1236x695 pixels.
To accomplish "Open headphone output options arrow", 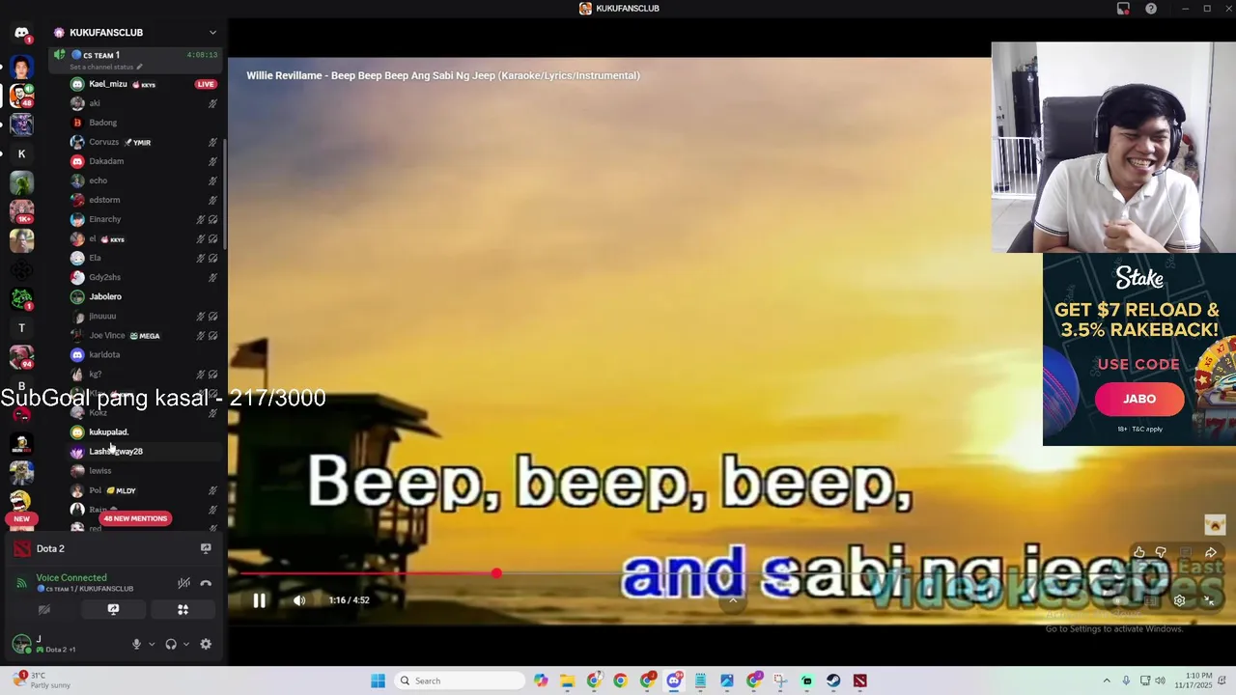I will pos(186,644).
